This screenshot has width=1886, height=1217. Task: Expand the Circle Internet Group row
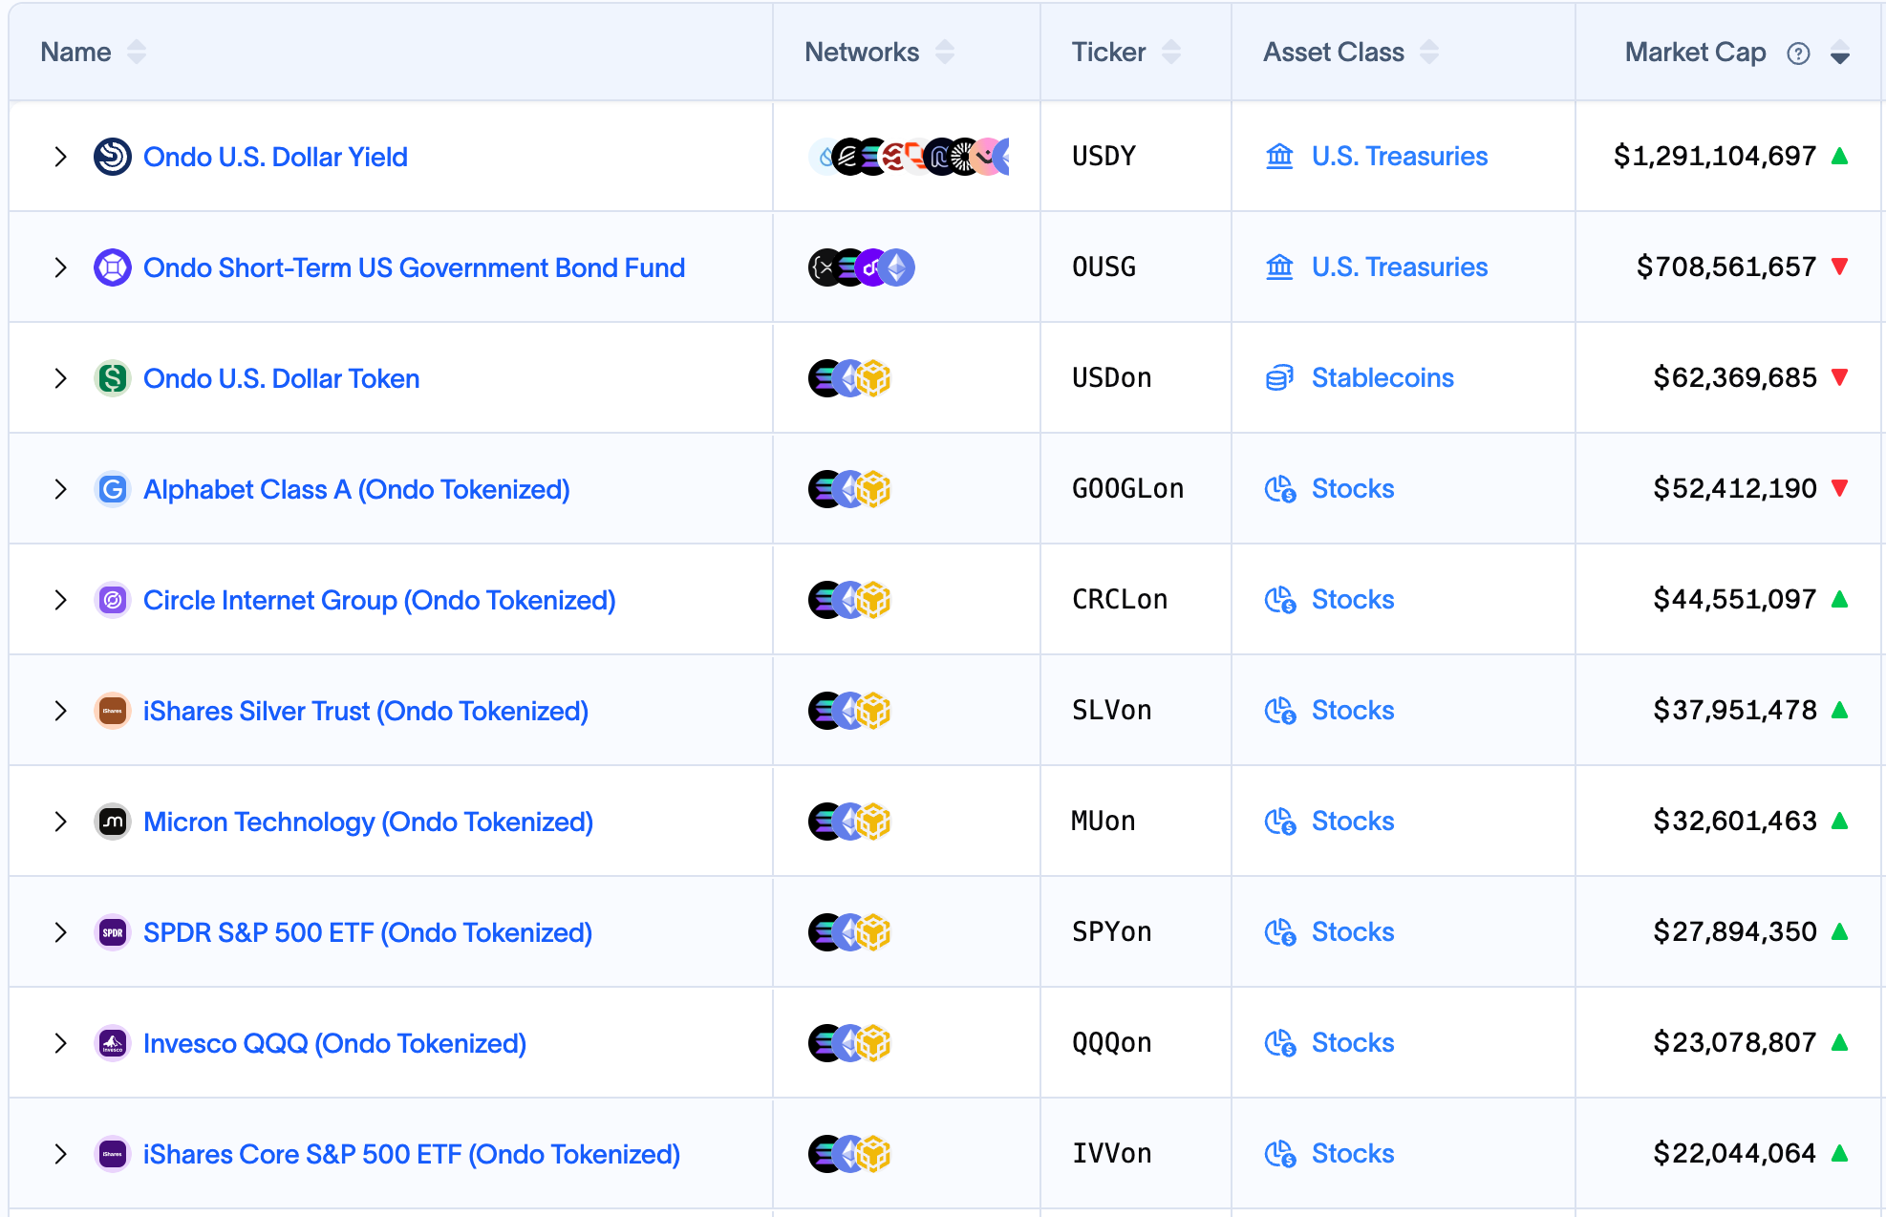[61, 600]
